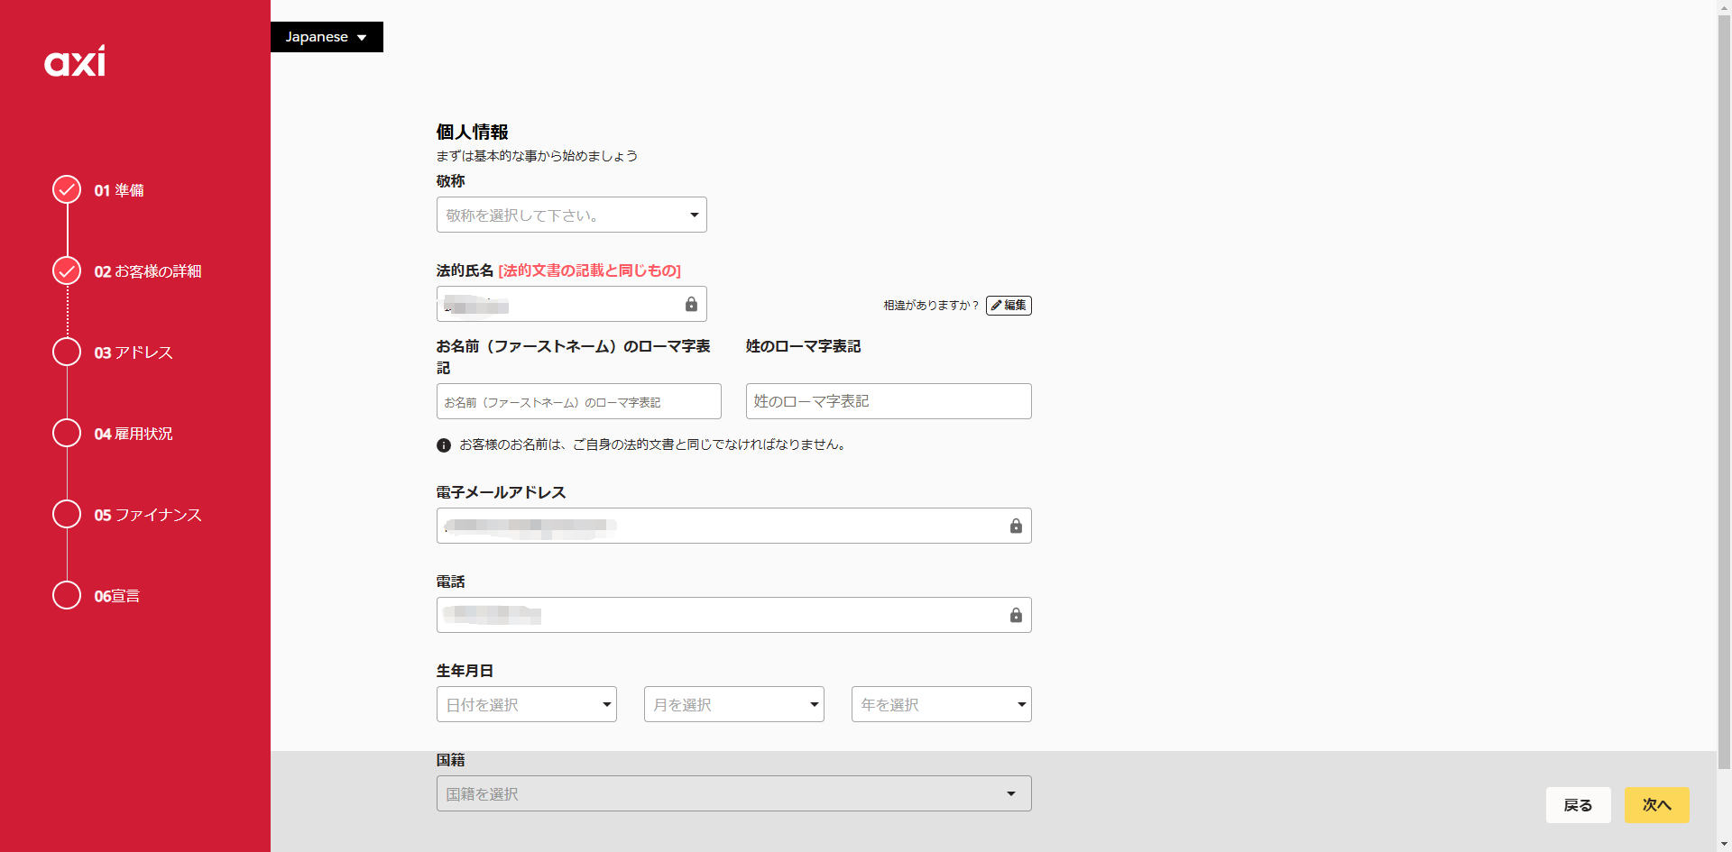Click the axi logo
The image size is (1732, 852).
(75, 61)
